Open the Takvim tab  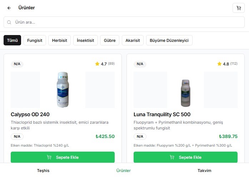point(204,171)
